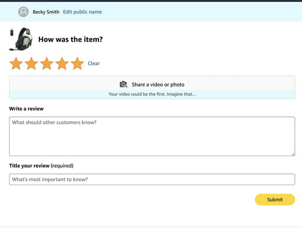Click the 'How was the item?' heading
This screenshot has height=230, width=302.
(x=71, y=39)
